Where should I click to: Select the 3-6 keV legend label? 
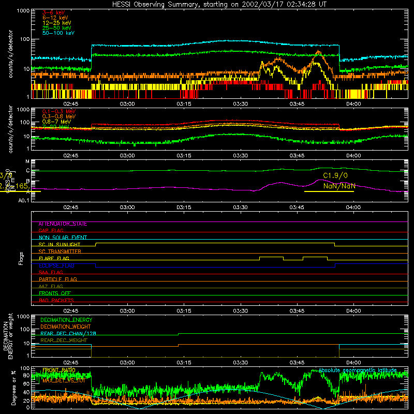coord(54,12)
